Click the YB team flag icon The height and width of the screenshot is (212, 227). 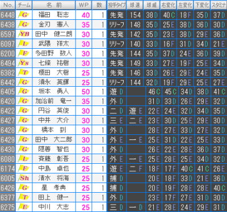[x=24, y=34]
